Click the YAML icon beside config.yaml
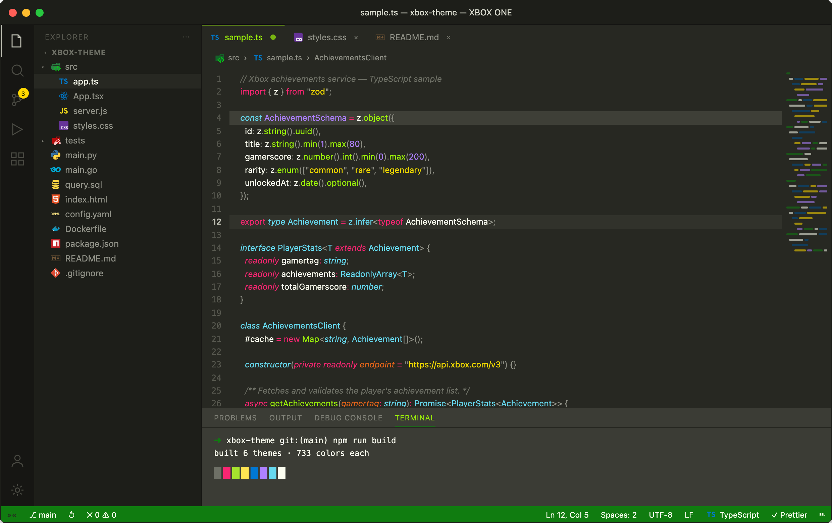This screenshot has width=832, height=523. point(56,214)
